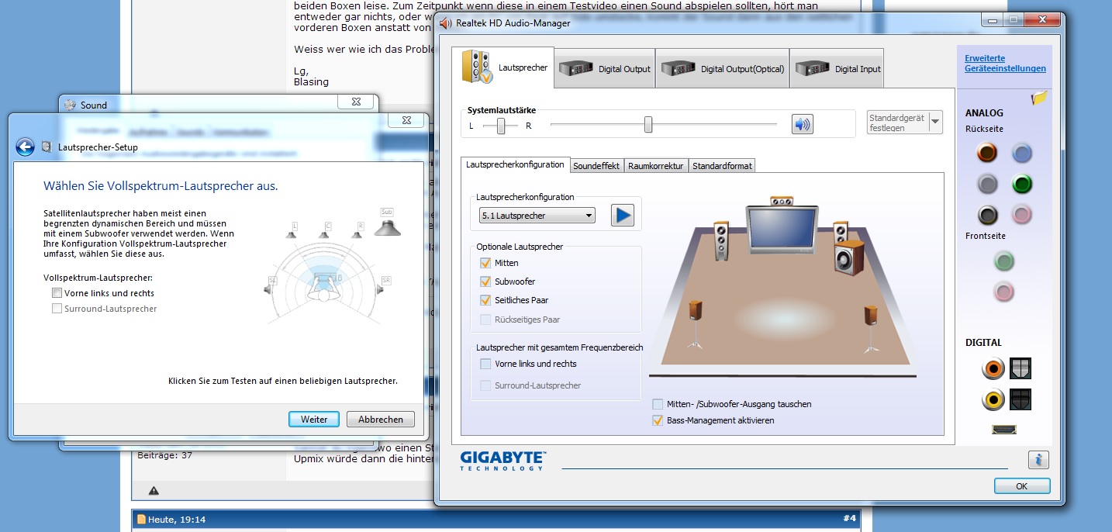Open the 5.1 Lautsprecher configuration dropdown
Screen dimensions: 1112x532
pos(537,215)
